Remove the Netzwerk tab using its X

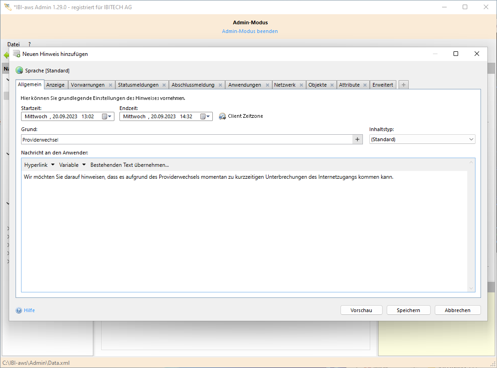[x=301, y=85]
